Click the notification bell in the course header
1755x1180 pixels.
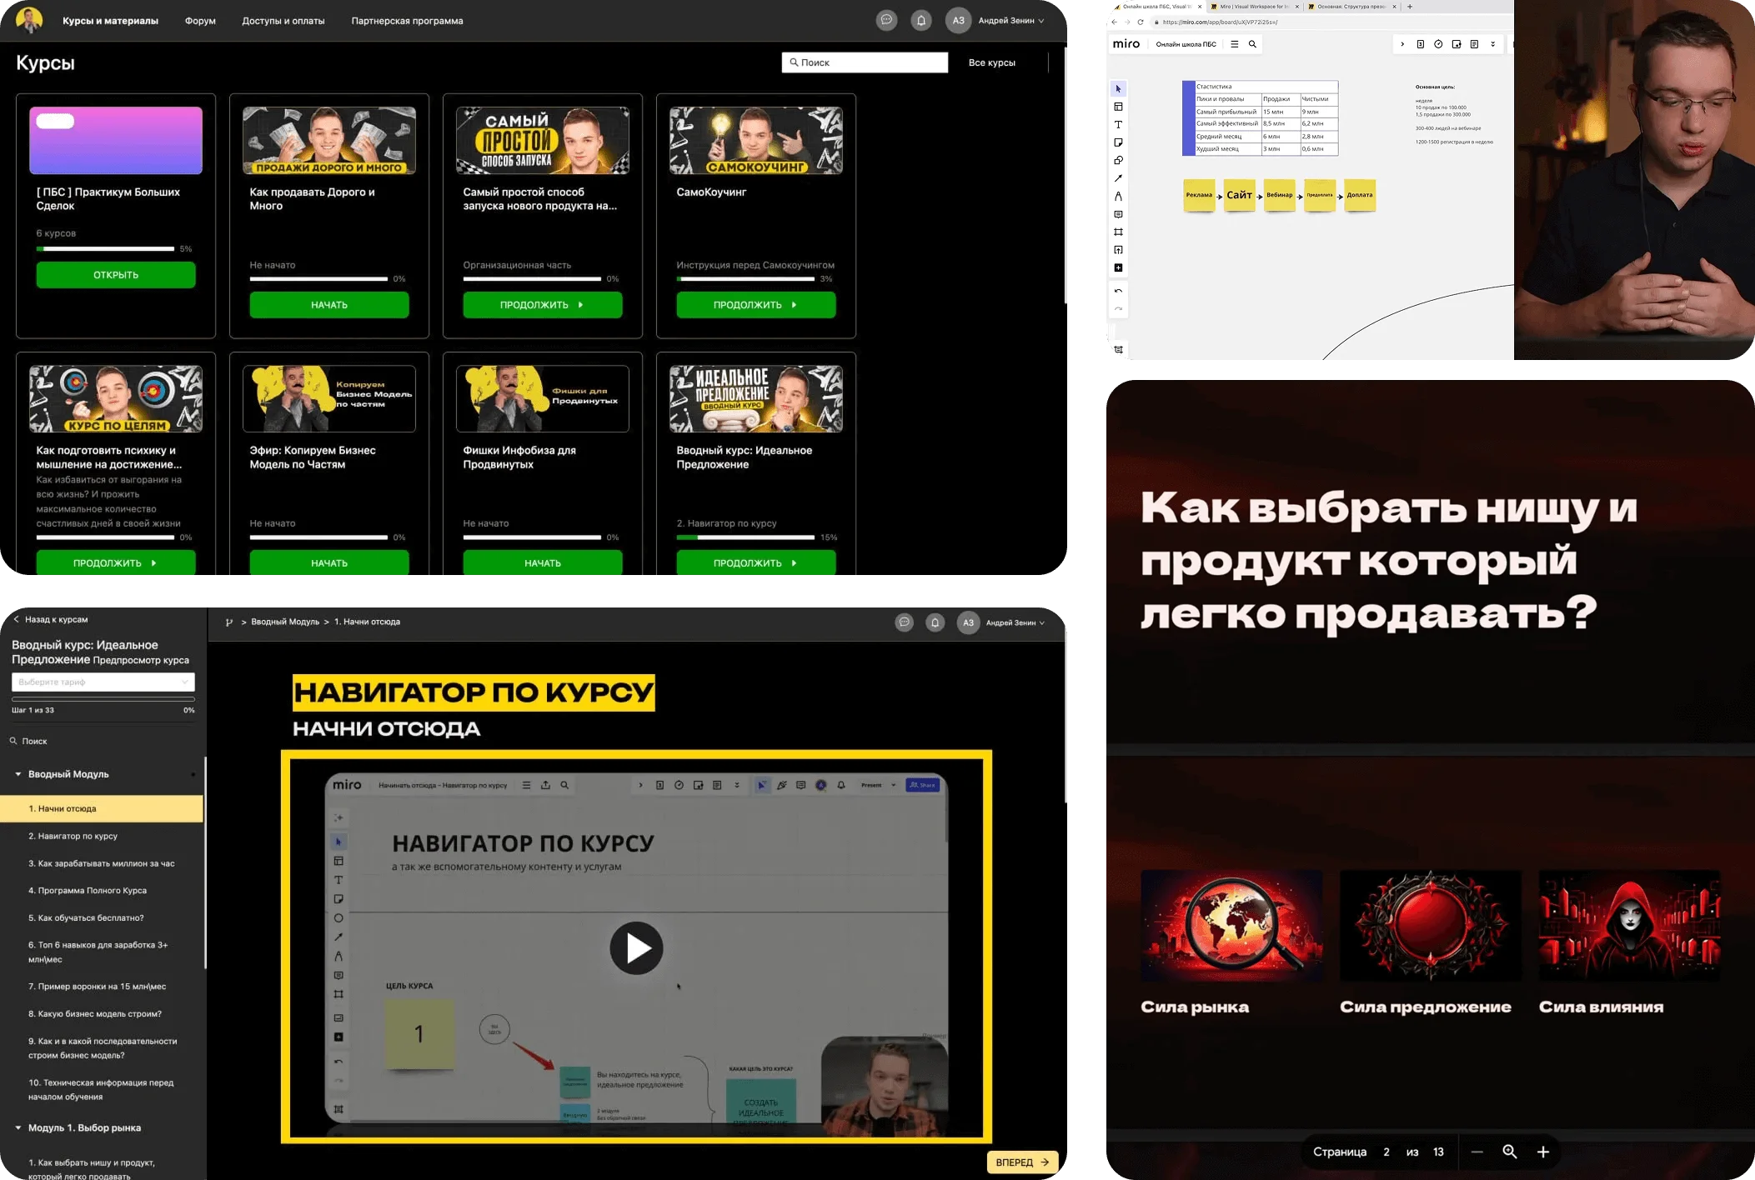(921, 20)
